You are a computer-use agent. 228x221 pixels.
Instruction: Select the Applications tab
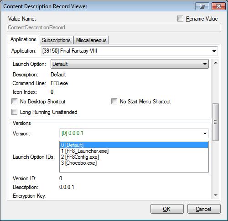(23, 39)
